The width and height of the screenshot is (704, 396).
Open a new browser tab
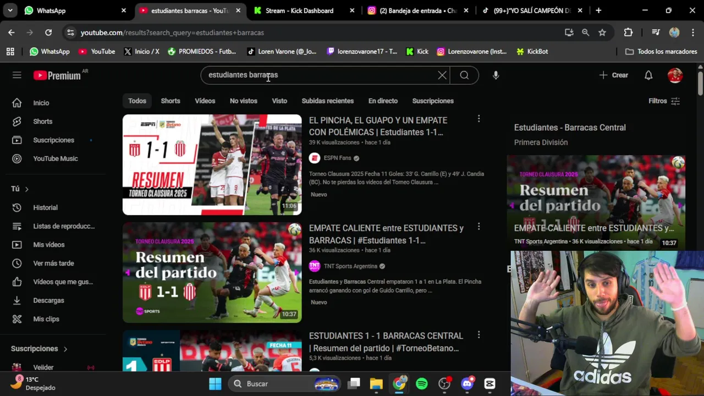[598, 10]
